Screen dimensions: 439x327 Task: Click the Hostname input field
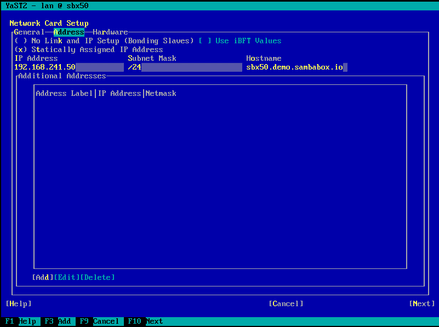(297, 67)
